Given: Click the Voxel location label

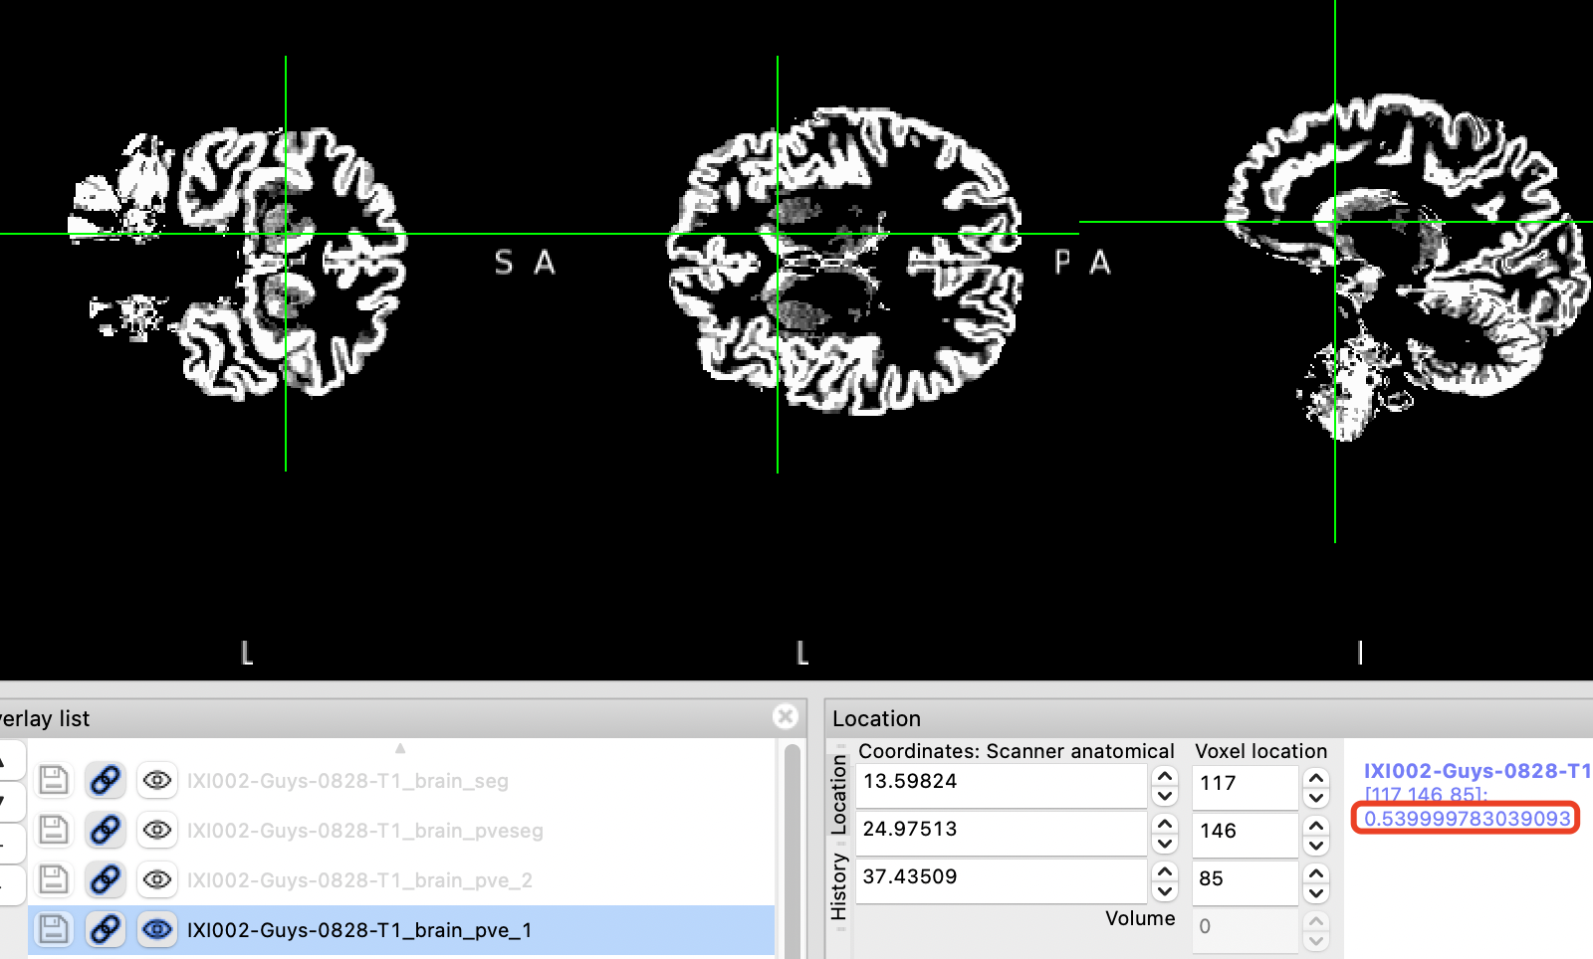Looking at the screenshot, I should tap(1261, 751).
